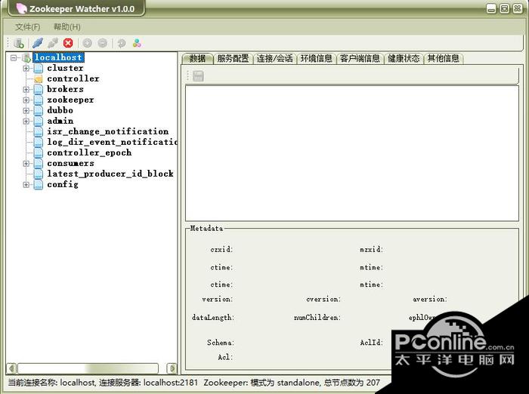
Task: Expand the dubbo tree node
Action: [26, 111]
